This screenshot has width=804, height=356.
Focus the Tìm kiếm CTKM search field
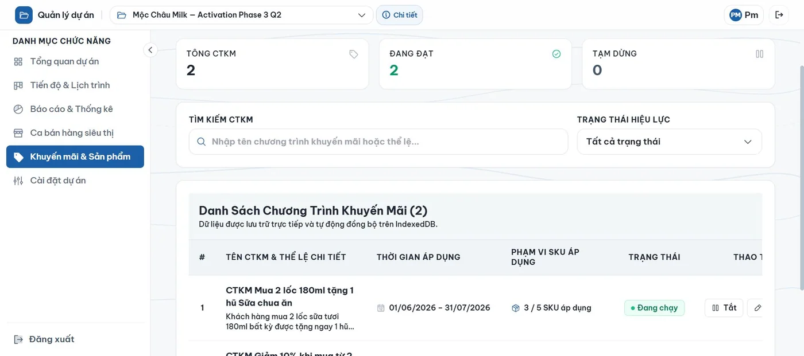point(378,142)
